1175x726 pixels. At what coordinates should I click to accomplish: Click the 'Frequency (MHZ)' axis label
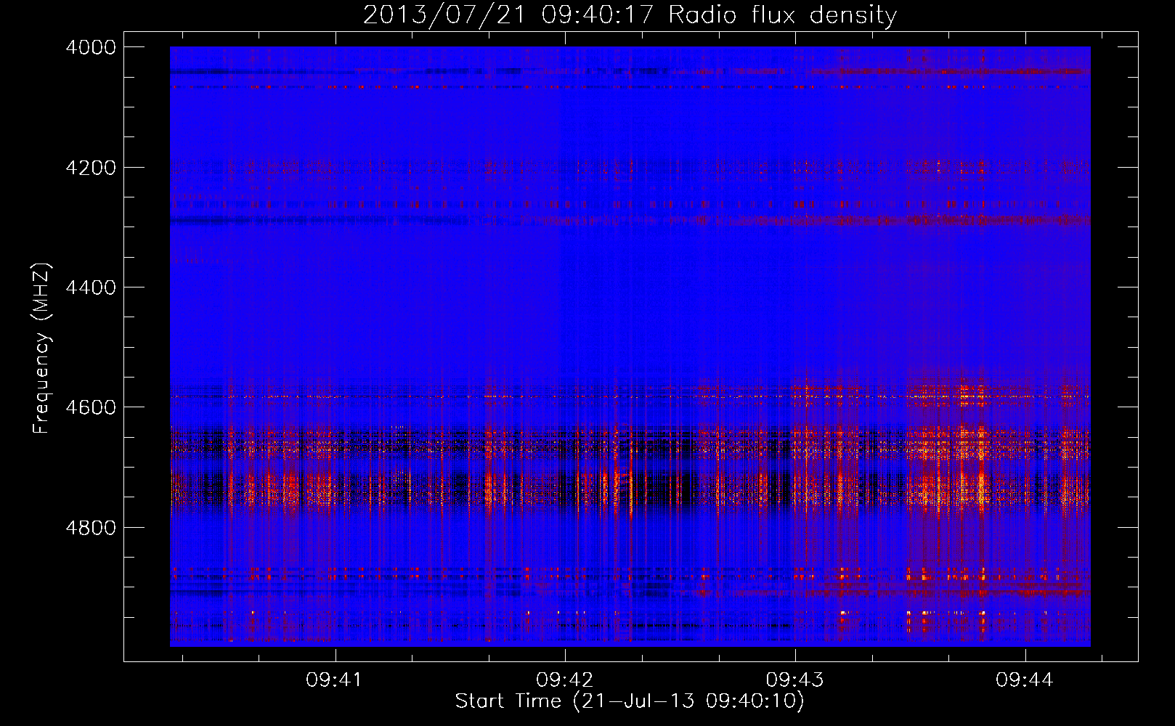42,348
